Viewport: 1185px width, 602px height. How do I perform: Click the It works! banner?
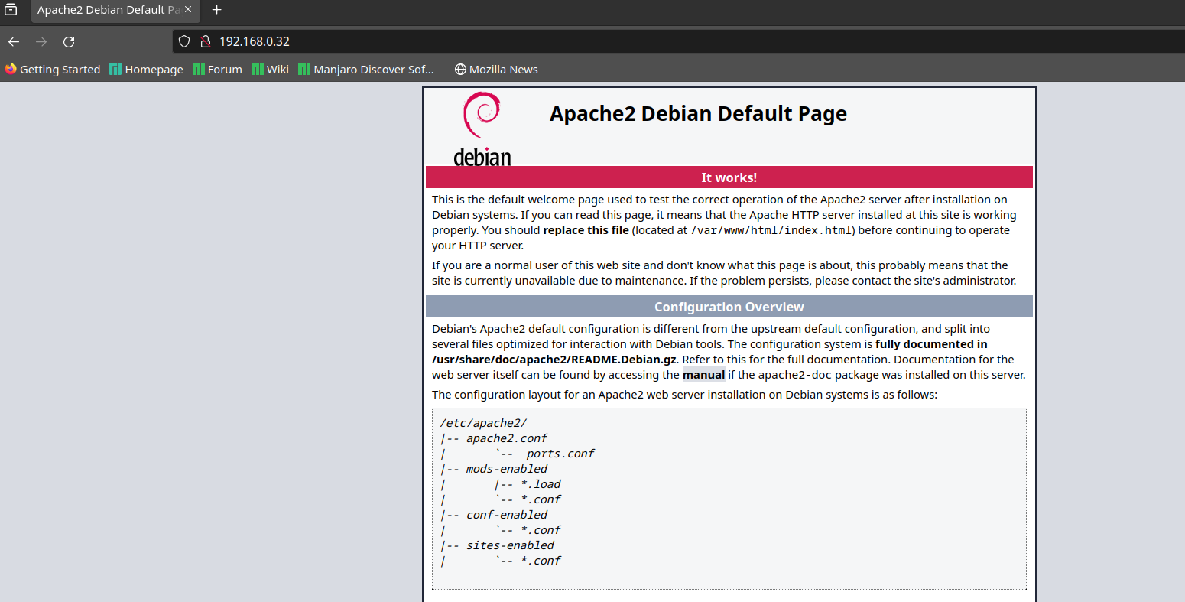(729, 177)
